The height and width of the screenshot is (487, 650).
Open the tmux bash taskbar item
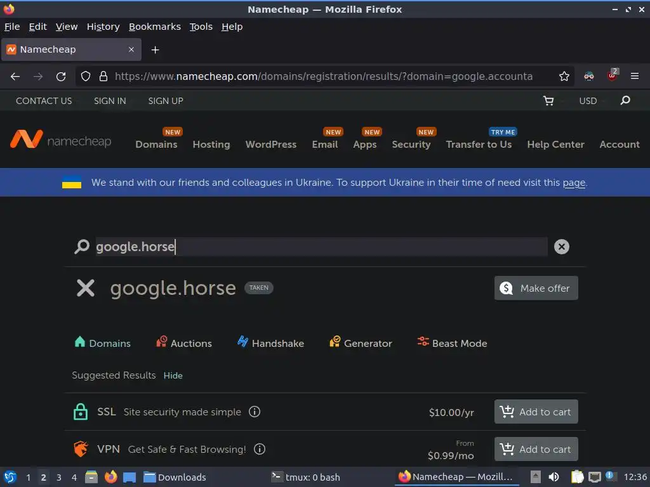[305, 477]
